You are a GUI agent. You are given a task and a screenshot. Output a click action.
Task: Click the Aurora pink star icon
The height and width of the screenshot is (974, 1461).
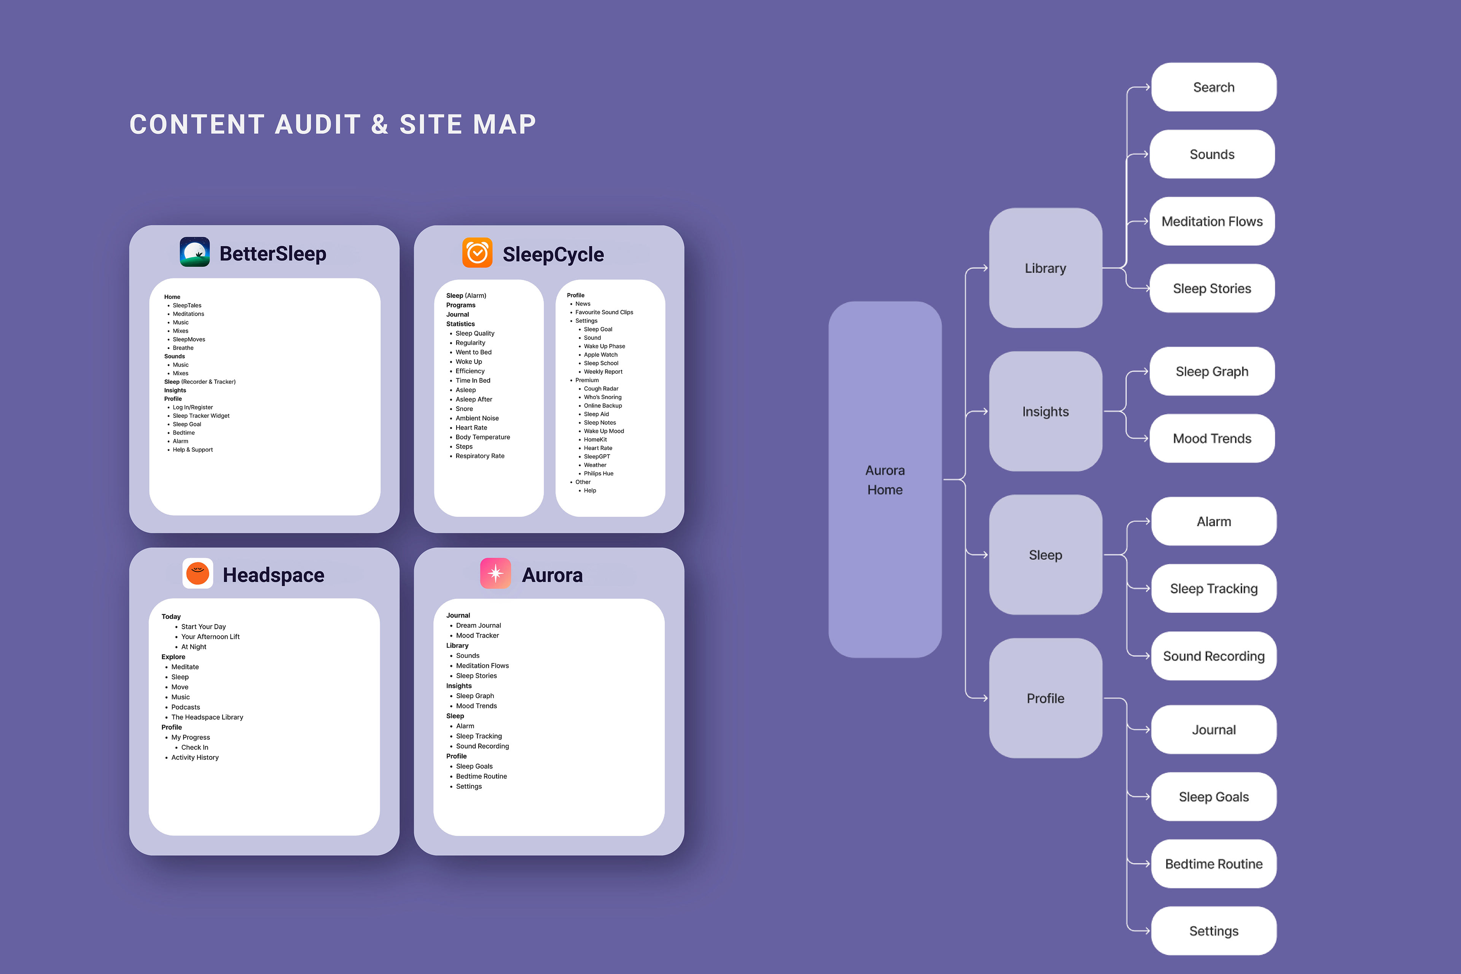pyautogui.click(x=495, y=573)
